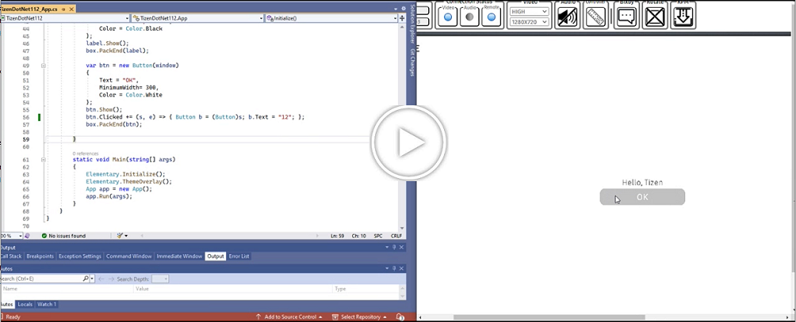Screen dimensions: 796x322
Task: Open the HIGH video quality dropdown
Action: (x=529, y=12)
